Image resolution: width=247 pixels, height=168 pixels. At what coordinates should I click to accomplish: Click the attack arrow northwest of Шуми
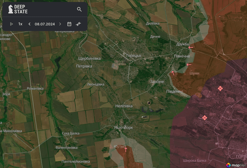click(x=173, y=73)
